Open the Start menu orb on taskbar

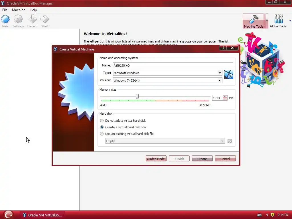[8, 215]
